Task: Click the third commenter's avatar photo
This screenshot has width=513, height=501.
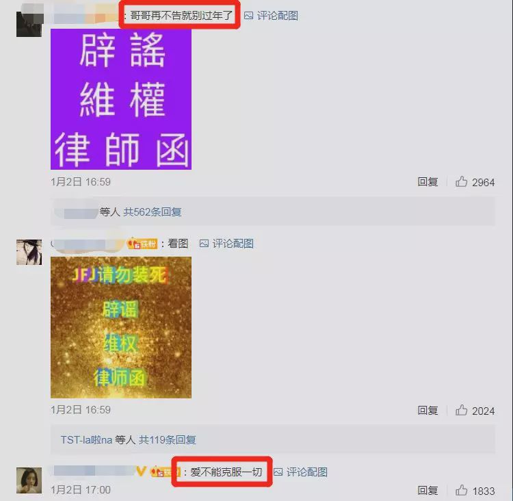Action: (x=29, y=480)
